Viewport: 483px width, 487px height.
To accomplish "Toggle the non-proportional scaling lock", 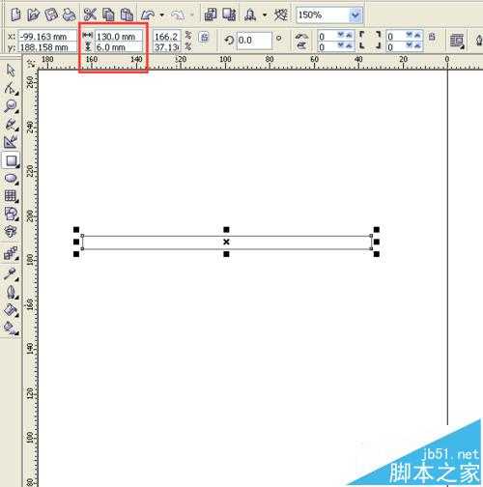I will [204, 38].
